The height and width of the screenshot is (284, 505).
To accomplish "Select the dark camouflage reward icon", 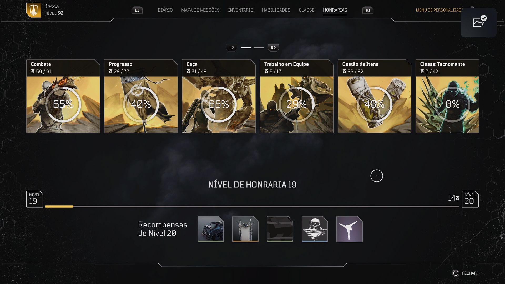I will 280,229.
